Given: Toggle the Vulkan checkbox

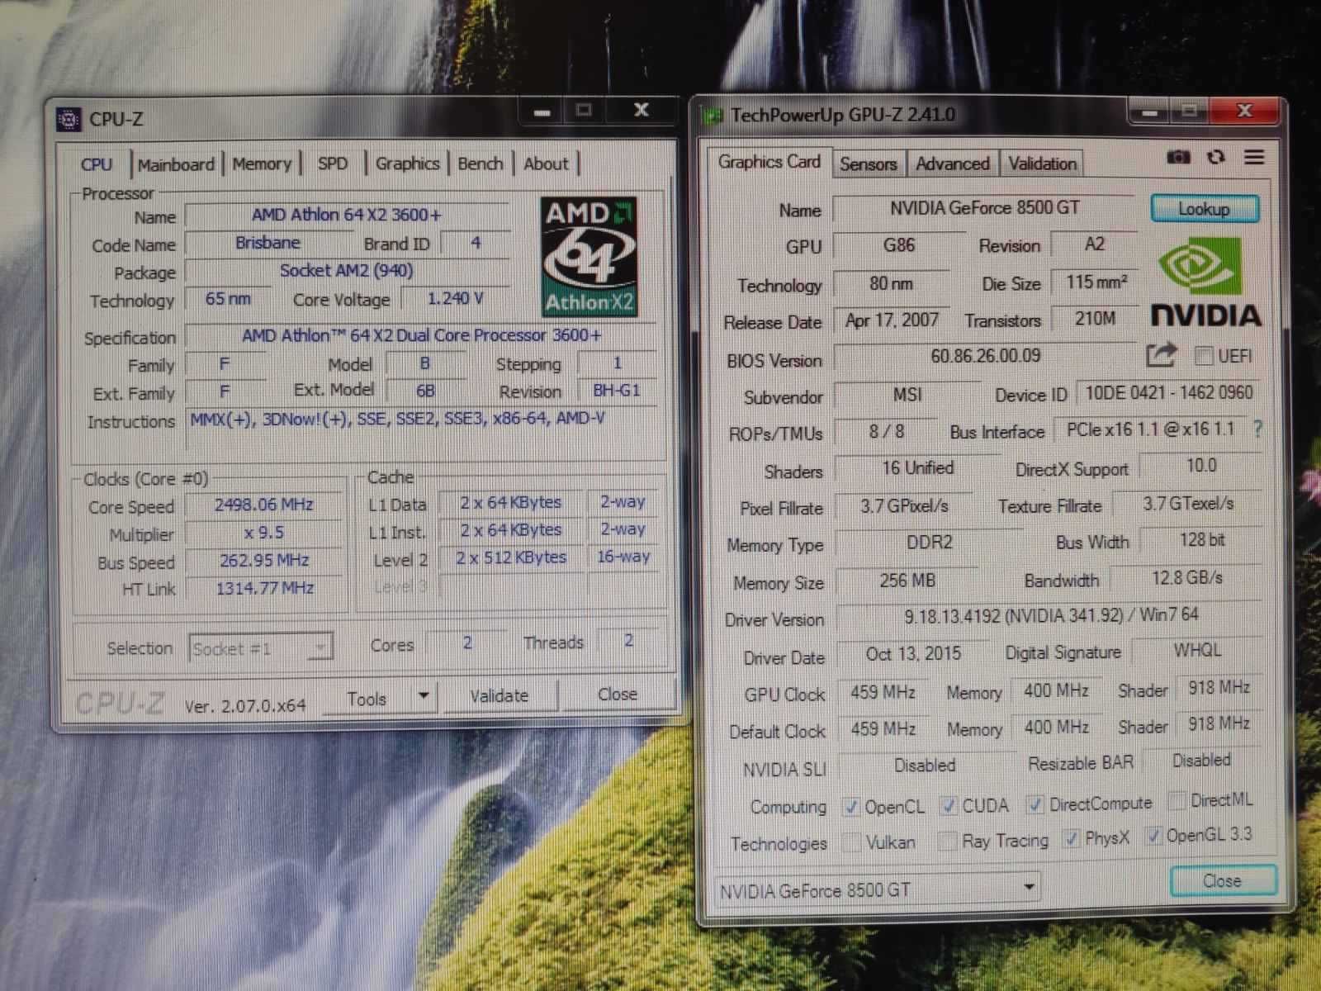Looking at the screenshot, I should coord(850,842).
